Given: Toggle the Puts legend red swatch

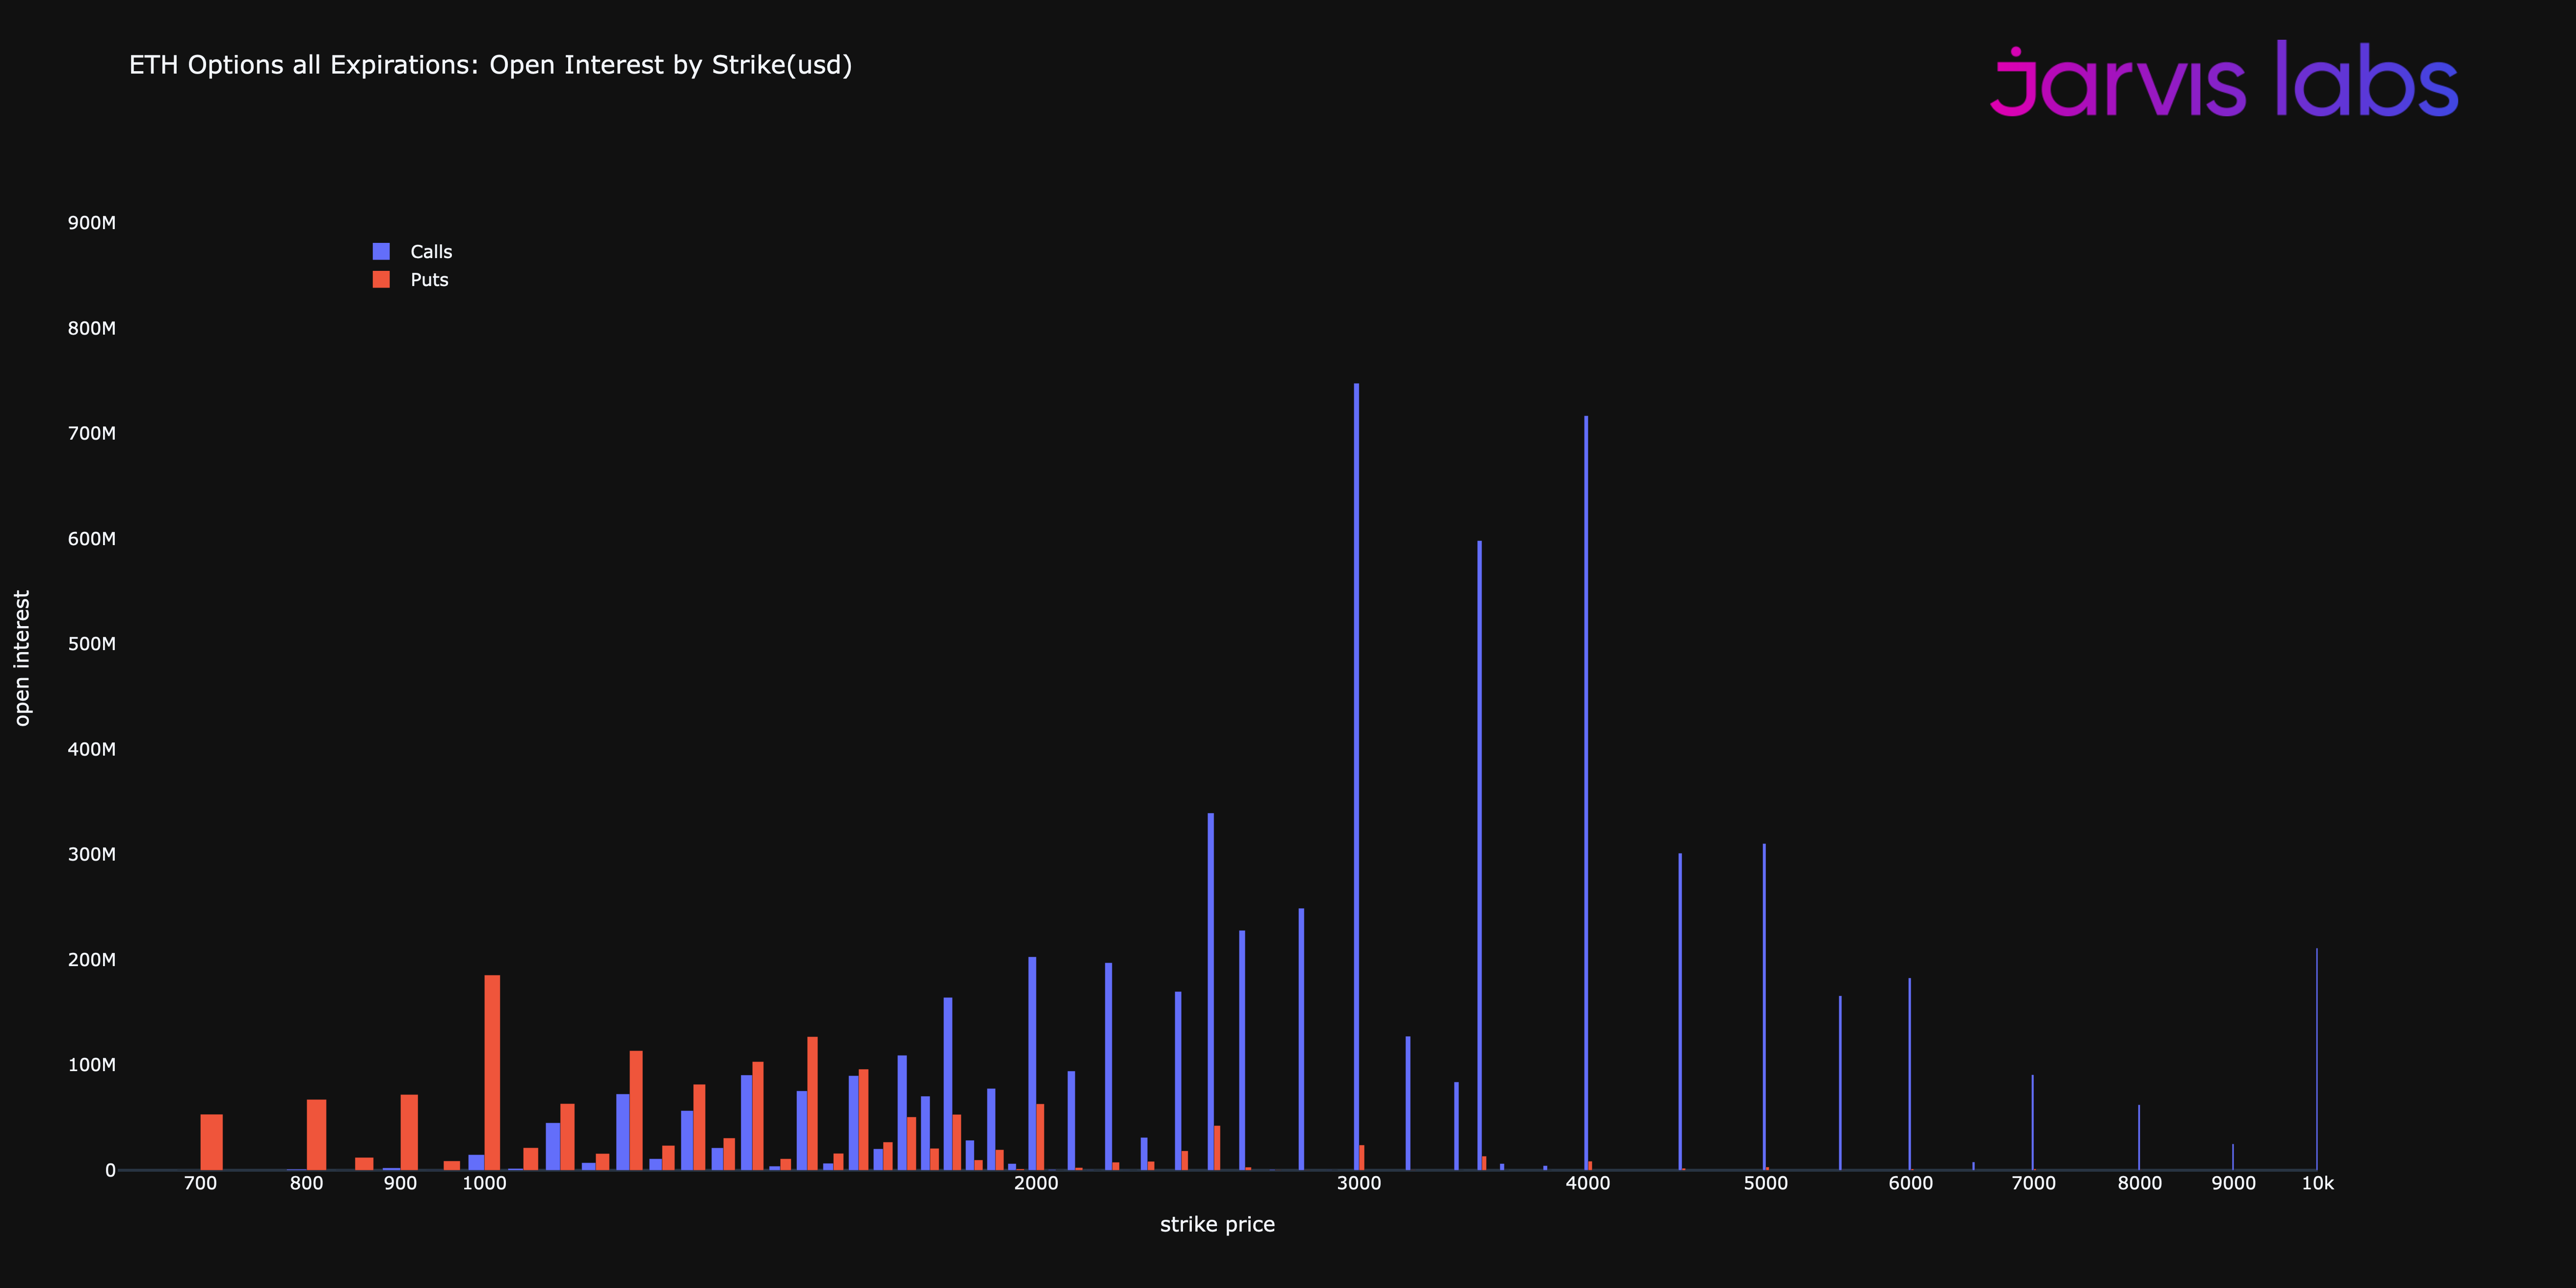Looking at the screenshot, I should click(381, 280).
